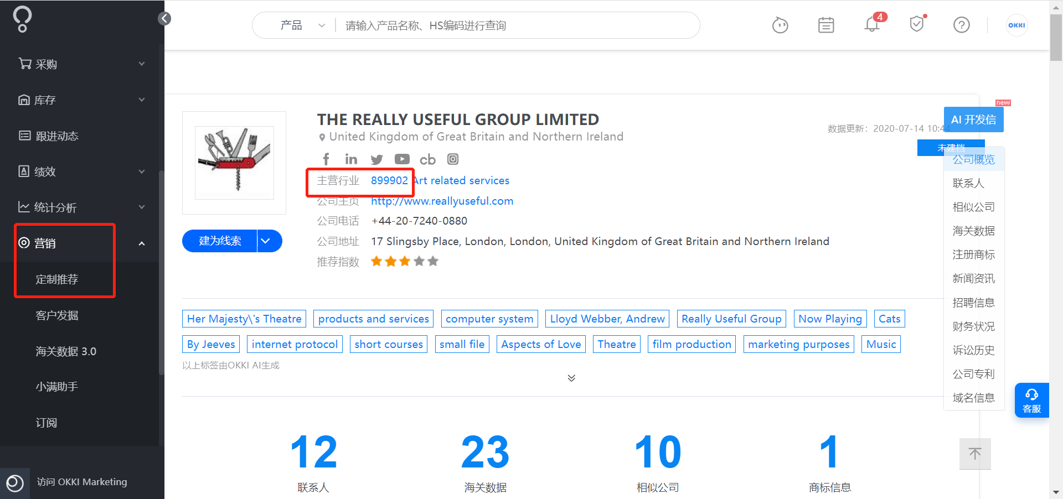Open the company's Facebook page icon

coord(326,159)
